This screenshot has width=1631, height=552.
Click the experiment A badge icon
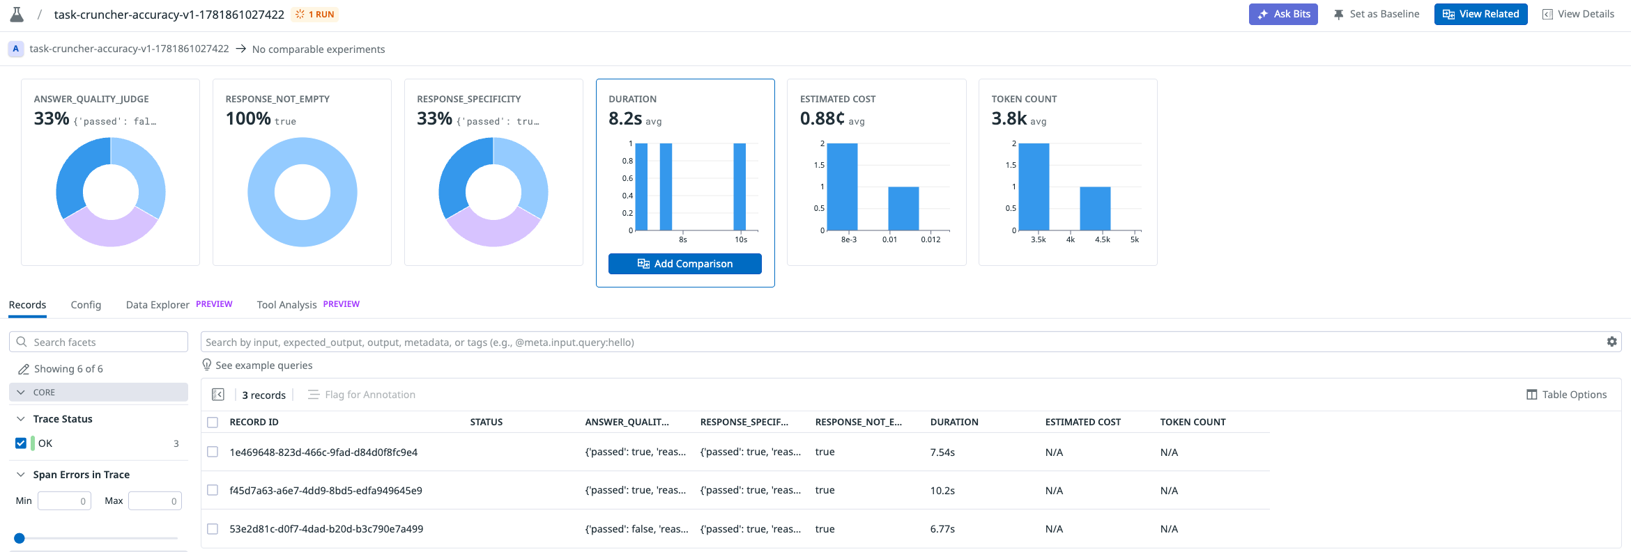pos(15,49)
